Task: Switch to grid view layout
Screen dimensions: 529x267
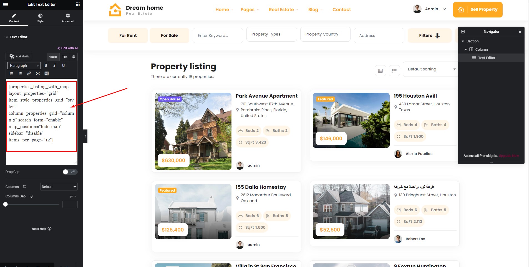Action: [381, 71]
